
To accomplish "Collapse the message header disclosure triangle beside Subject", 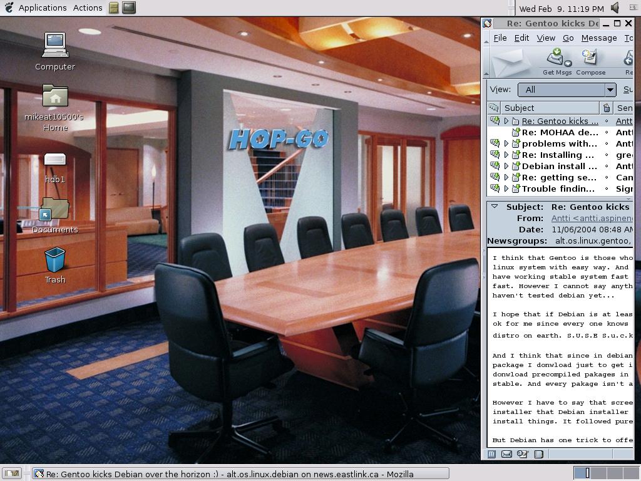I will [494, 207].
